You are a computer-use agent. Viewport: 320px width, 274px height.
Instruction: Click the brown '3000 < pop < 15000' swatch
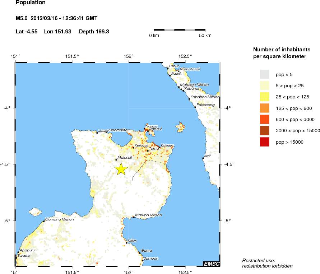coord(264,131)
